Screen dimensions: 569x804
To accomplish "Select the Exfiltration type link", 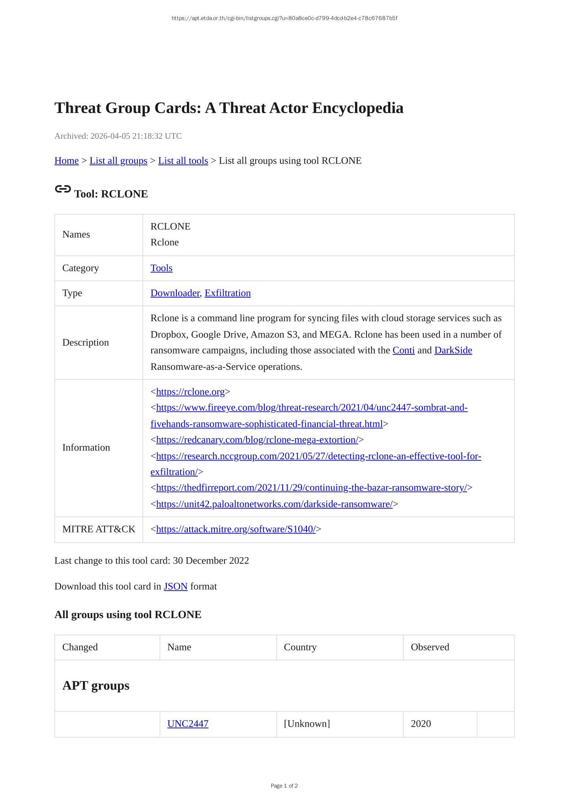I will (228, 293).
